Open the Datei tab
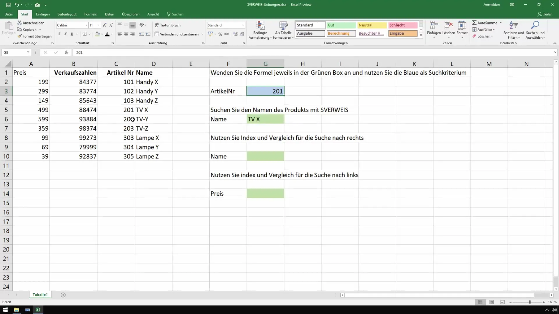Viewport: 559px width, 314px height. (x=9, y=14)
